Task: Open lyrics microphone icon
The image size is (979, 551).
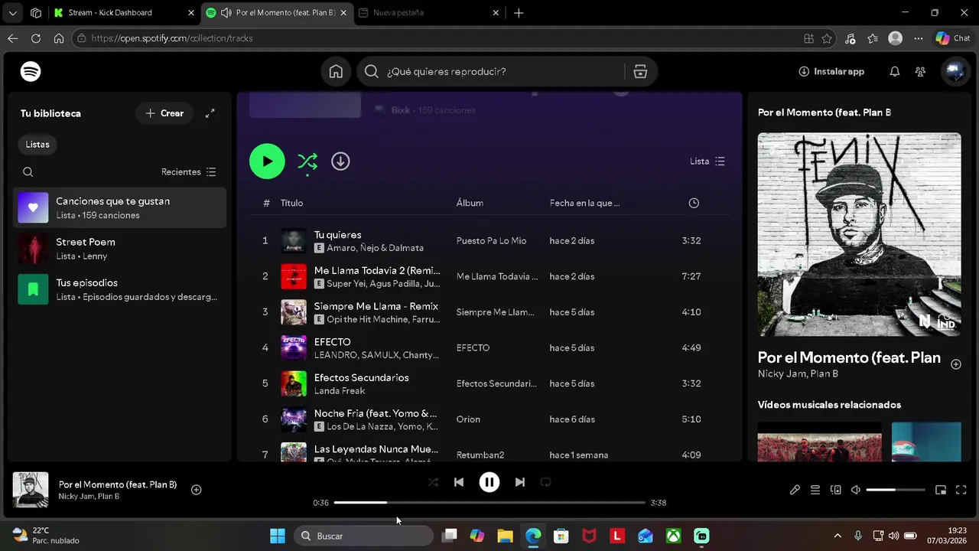Action: tap(795, 490)
